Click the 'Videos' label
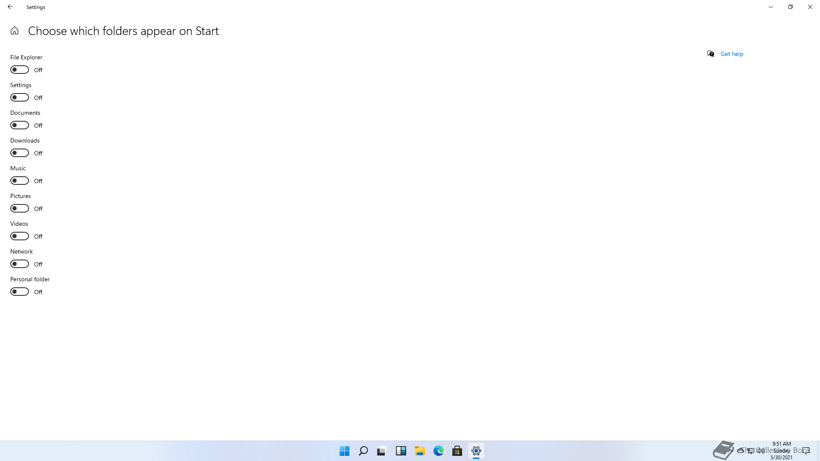 [19, 224]
